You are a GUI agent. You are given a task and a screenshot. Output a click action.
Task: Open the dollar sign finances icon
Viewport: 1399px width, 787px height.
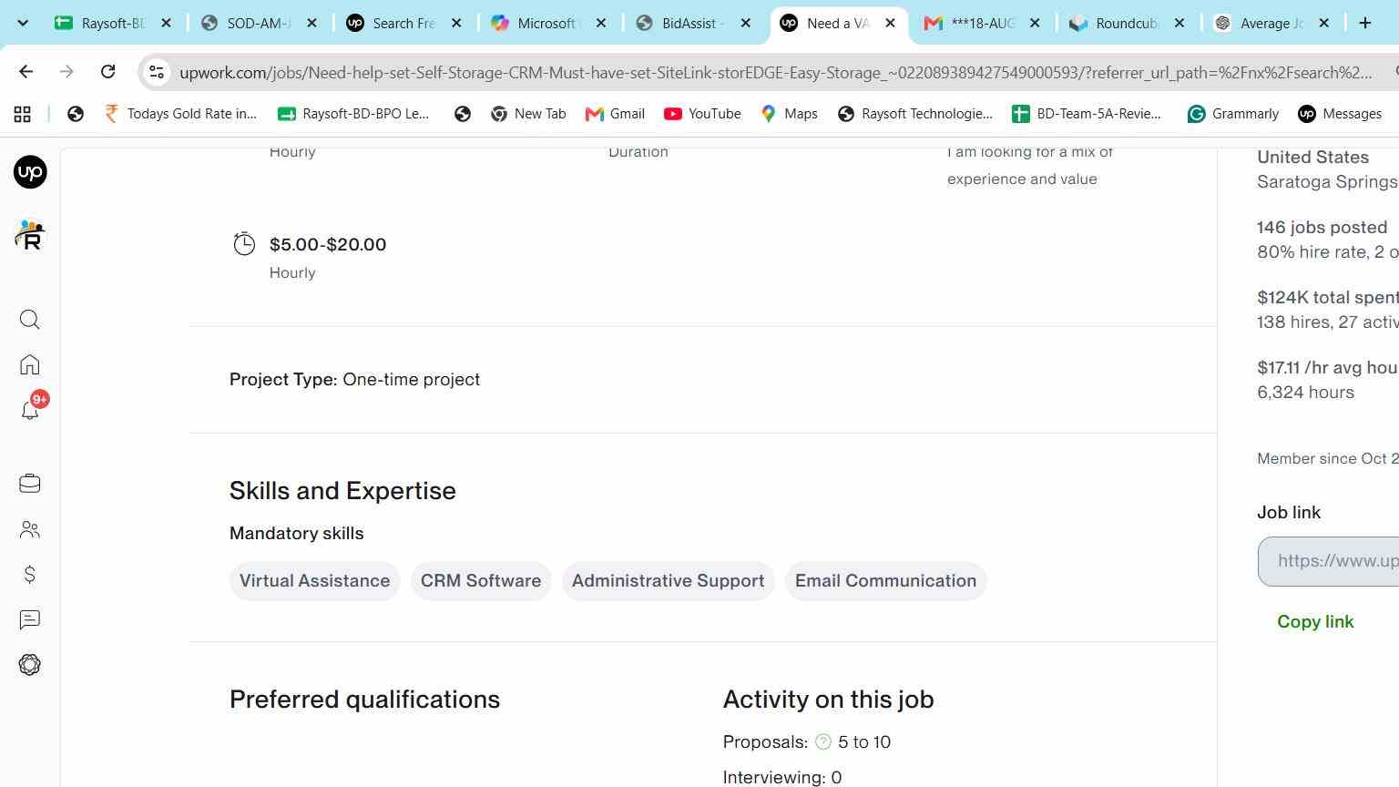(x=30, y=575)
